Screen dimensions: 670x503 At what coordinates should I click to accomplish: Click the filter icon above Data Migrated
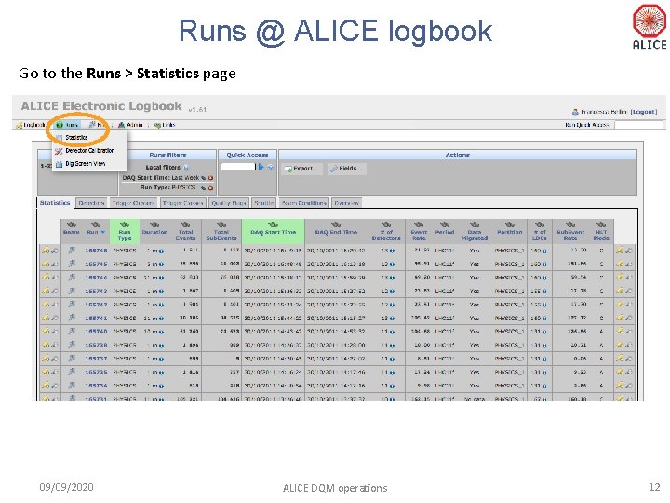pos(475,224)
